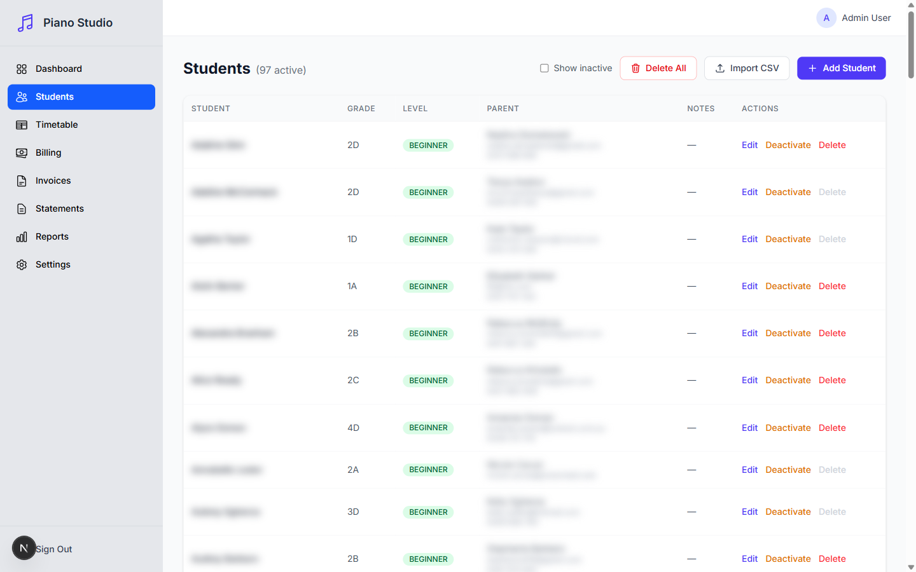Open Reports via its bar chart icon
This screenshot has height=572, width=916.
(22, 236)
